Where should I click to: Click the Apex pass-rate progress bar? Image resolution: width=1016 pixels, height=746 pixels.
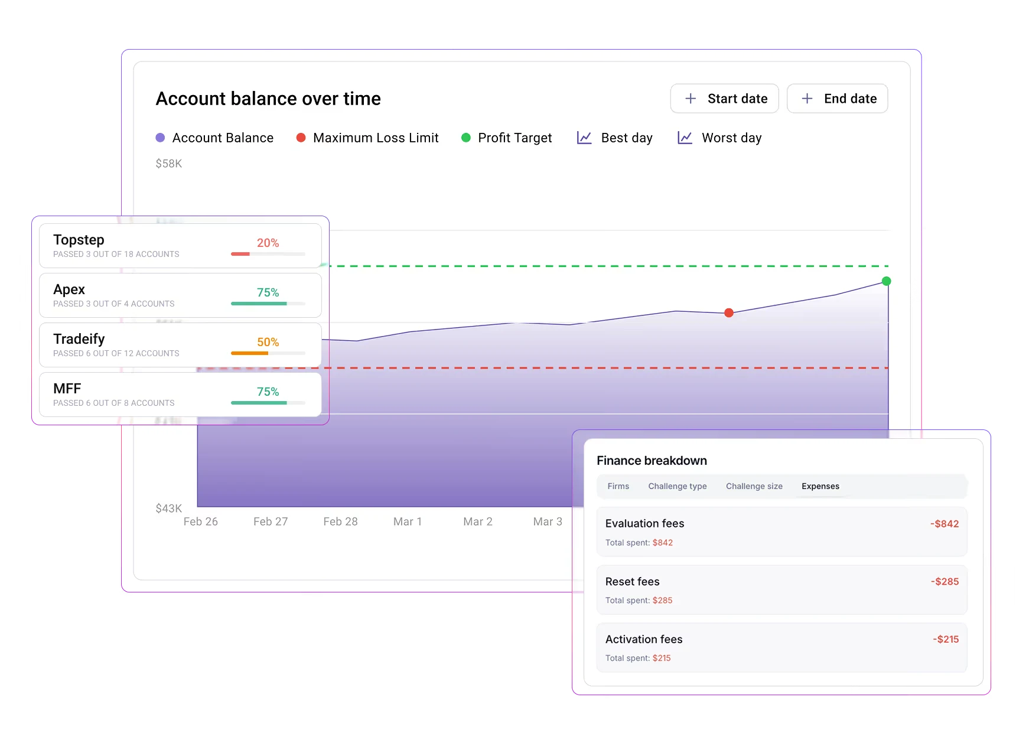coord(268,304)
